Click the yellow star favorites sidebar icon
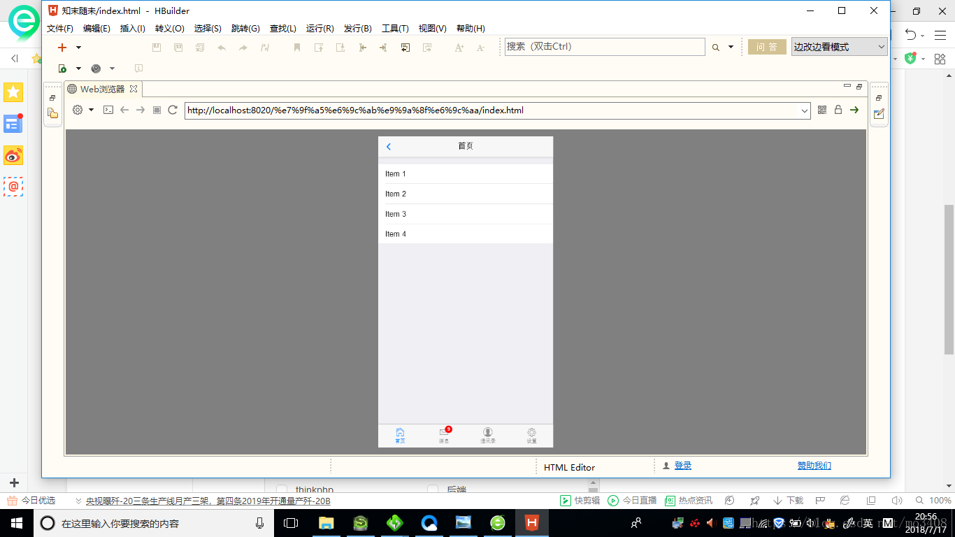The image size is (955, 537). (x=13, y=92)
